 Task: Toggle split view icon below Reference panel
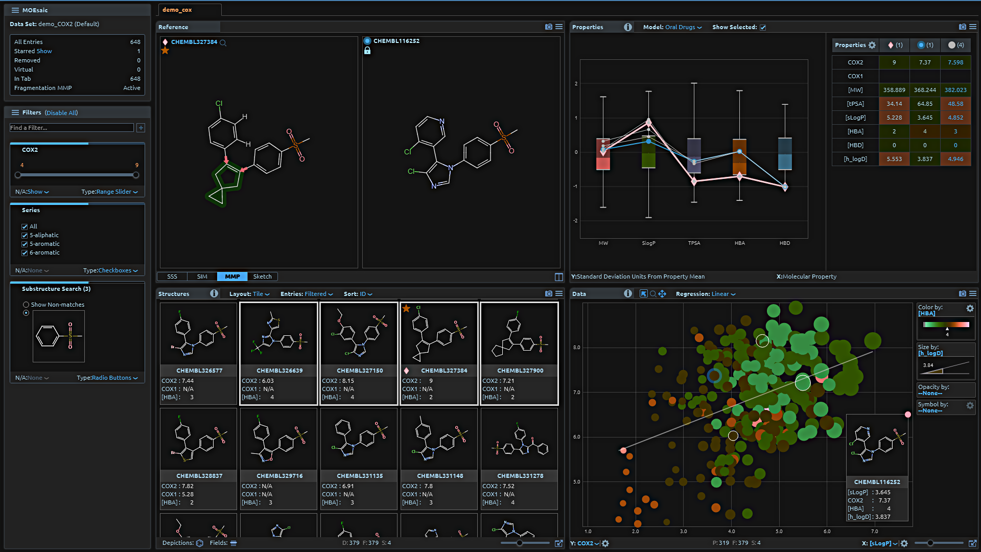click(x=559, y=277)
